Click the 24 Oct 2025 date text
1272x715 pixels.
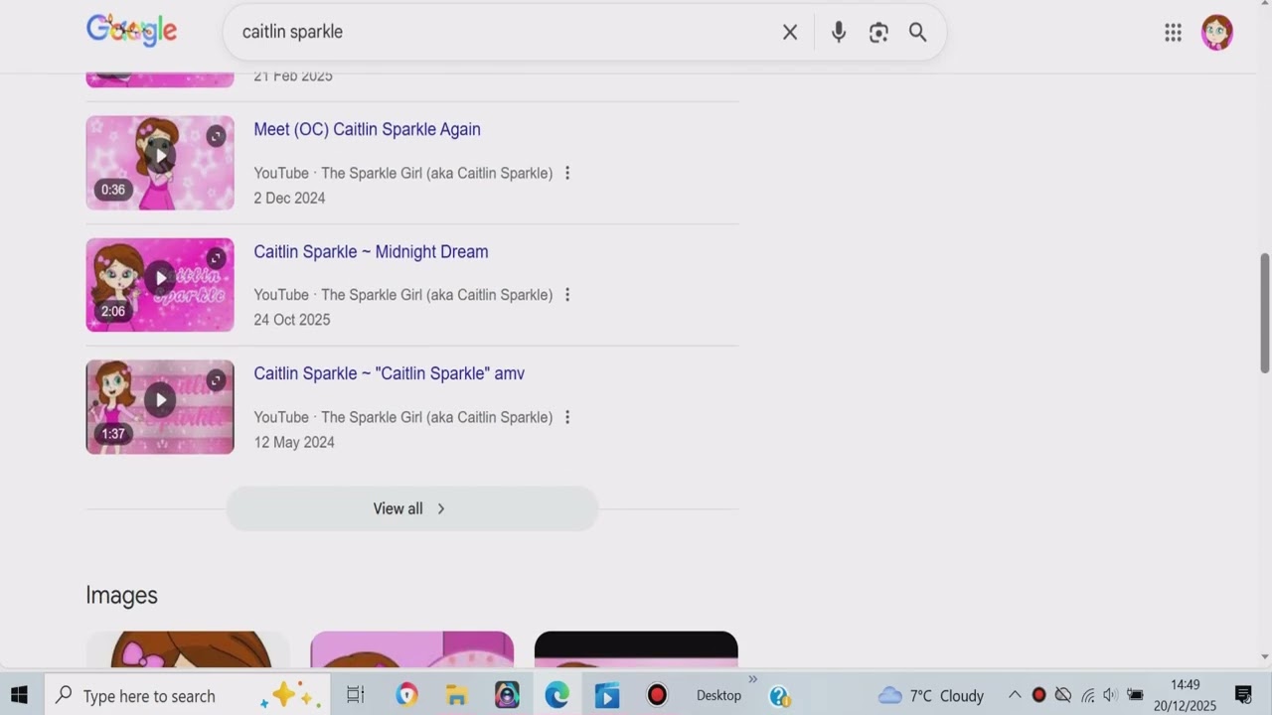(291, 320)
